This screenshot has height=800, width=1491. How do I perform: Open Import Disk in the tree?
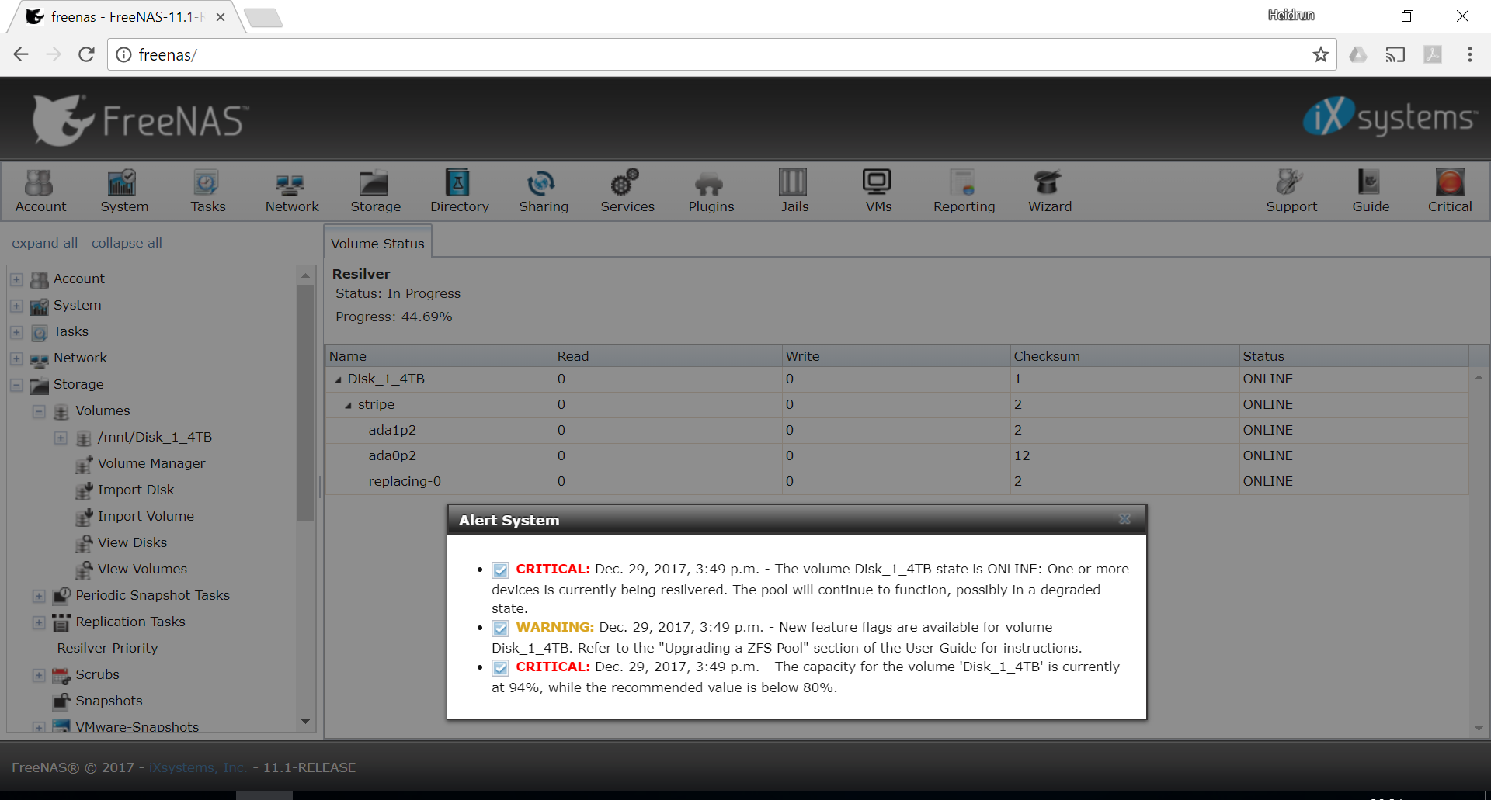(x=136, y=490)
